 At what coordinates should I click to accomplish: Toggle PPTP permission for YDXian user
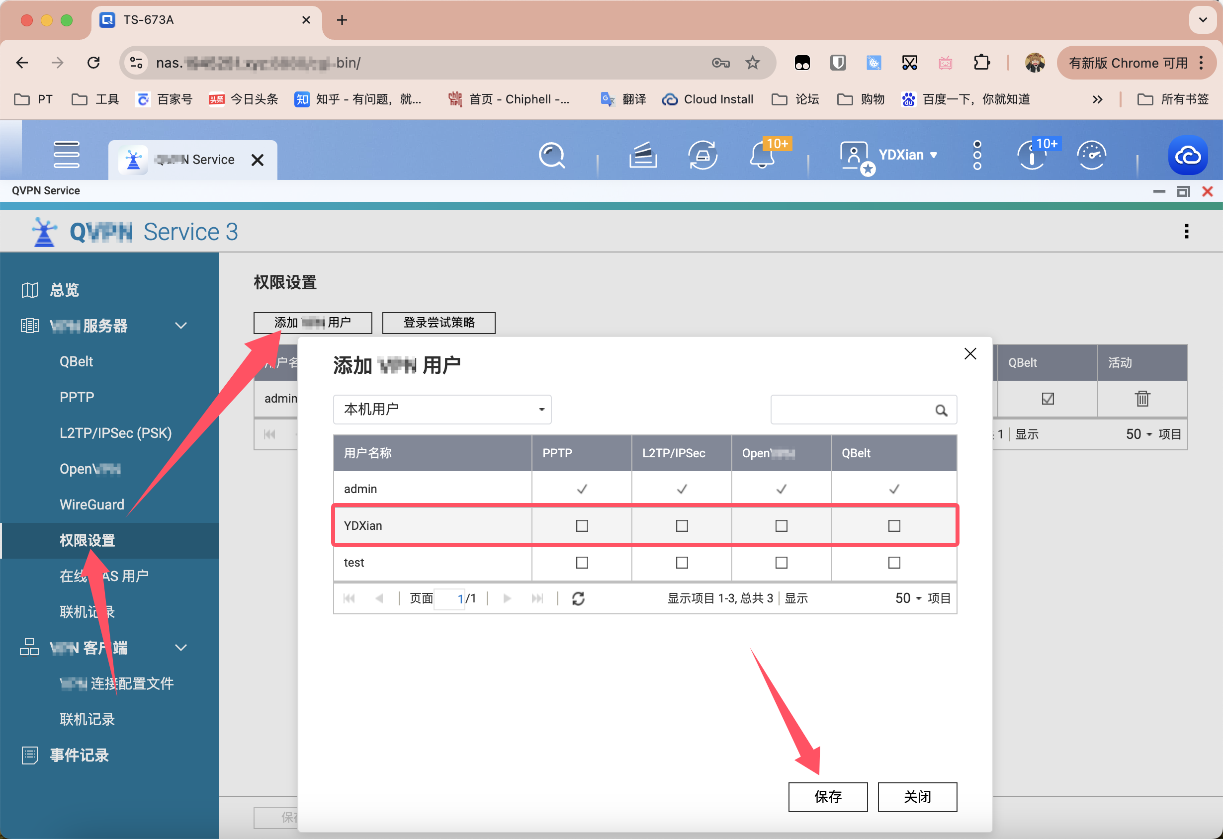[x=582, y=525]
